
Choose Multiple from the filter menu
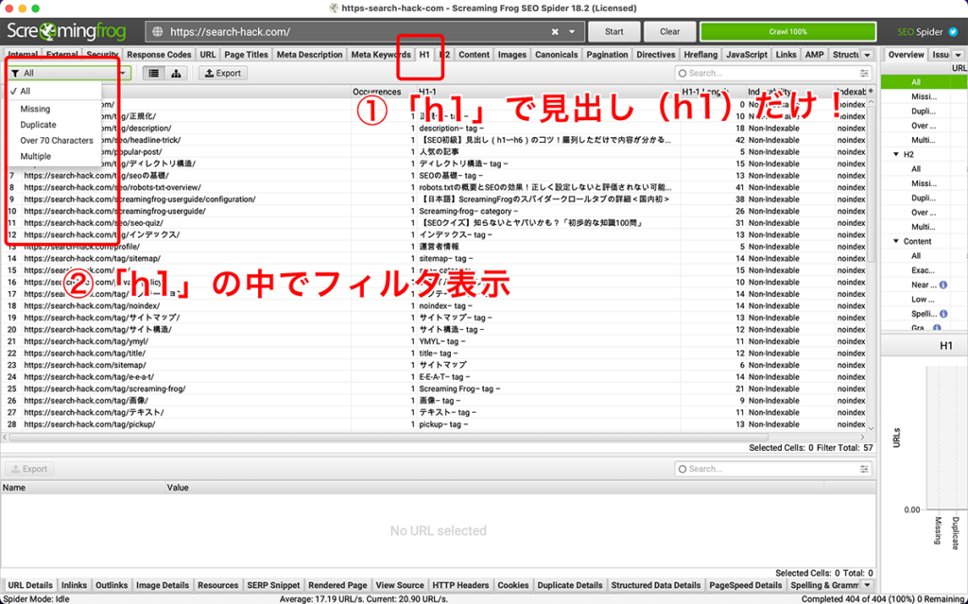[54, 156]
